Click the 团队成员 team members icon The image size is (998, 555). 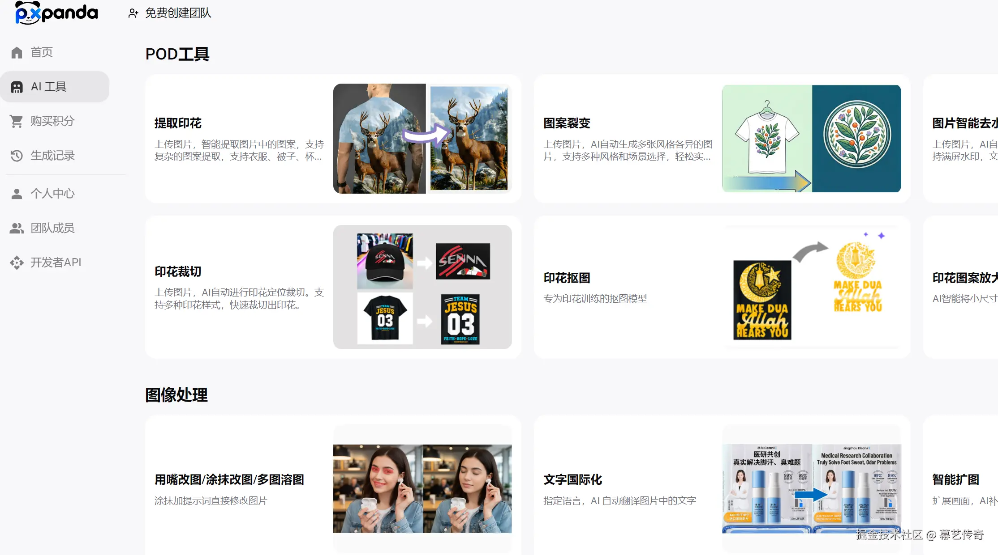(x=17, y=228)
